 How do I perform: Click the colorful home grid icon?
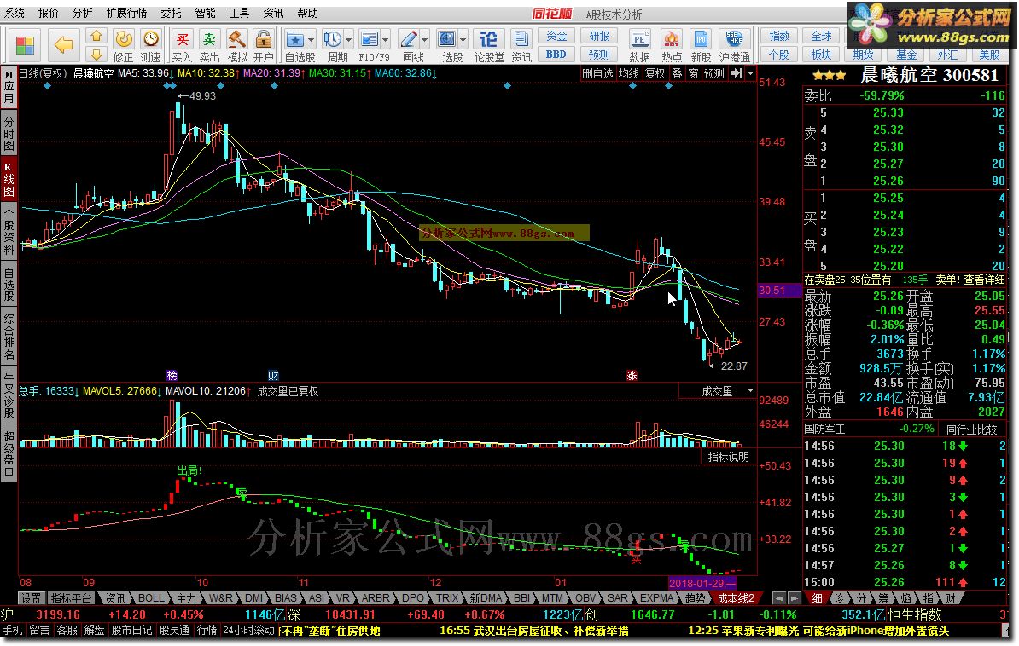click(26, 45)
